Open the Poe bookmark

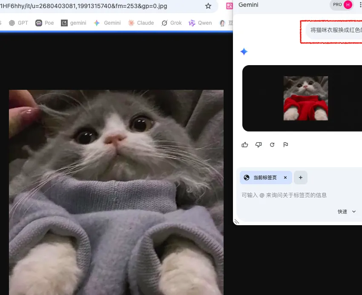pos(45,23)
